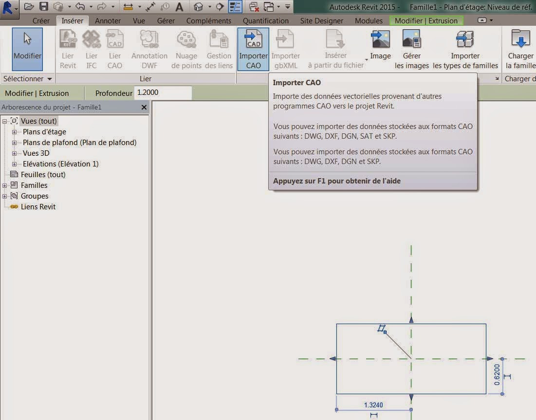
Task: Customize Quick Access Toolbar dropdown
Action: pos(288,7)
